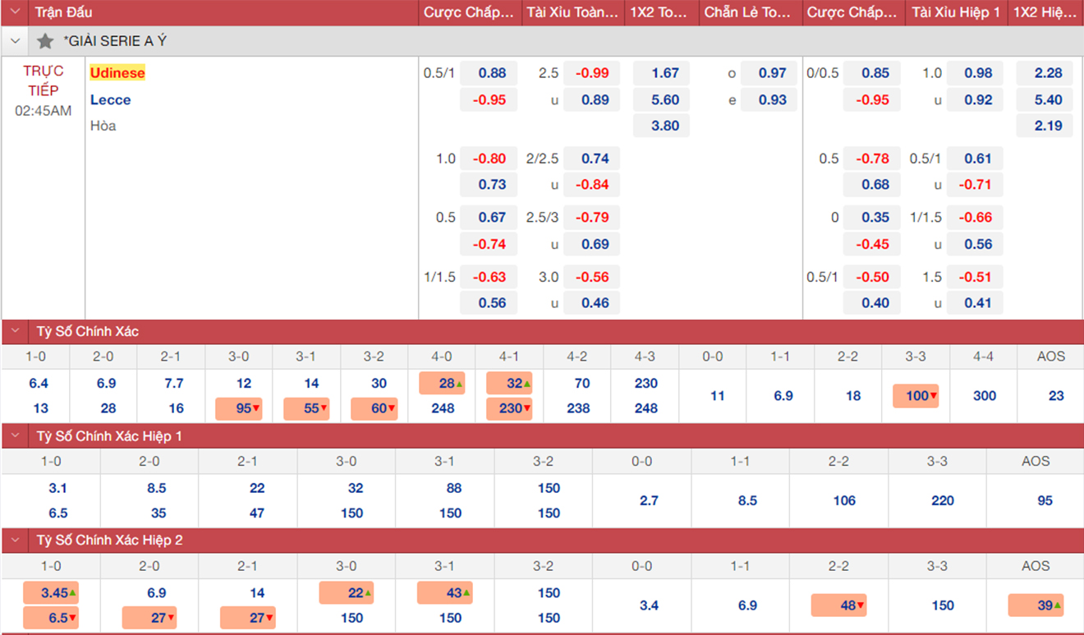The height and width of the screenshot is (635, 1084).
Task: Collapse the Trận Đấu header chevron
Action: click(x=15, y=12)
